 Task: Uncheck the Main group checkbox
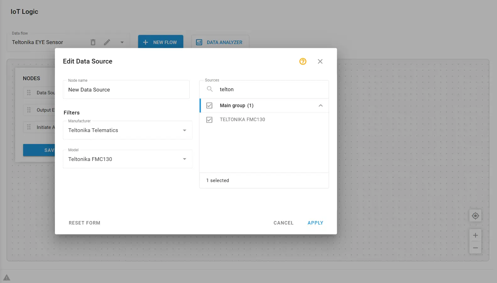209,106
